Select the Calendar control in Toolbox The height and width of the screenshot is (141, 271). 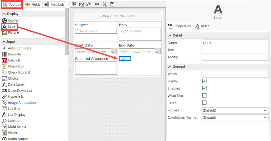tap(15, 60)
